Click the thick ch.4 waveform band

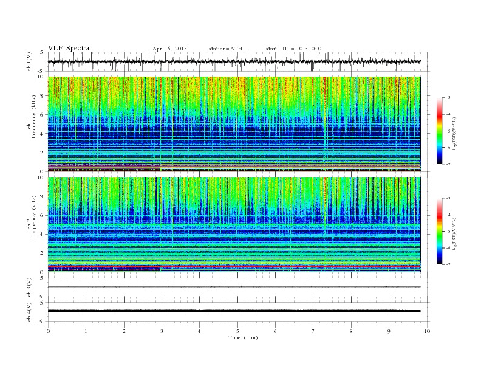[x=234, y=311]
